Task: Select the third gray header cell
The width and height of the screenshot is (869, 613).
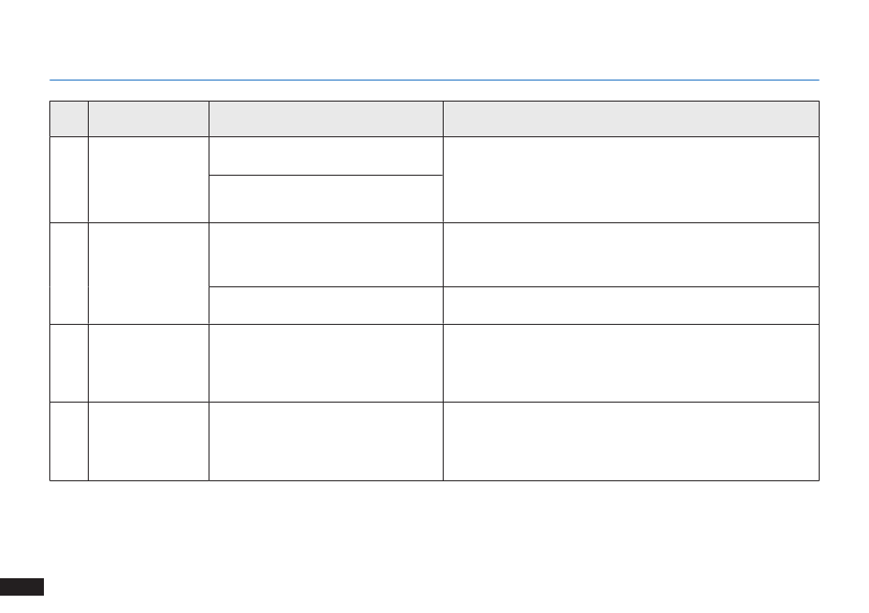Action: click(x=326, y=119)
